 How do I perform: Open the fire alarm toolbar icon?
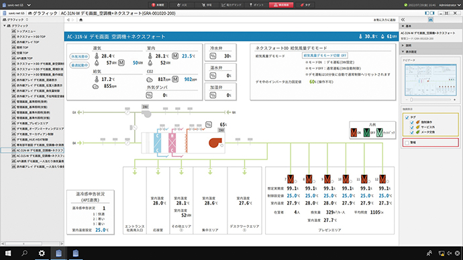click(183, 5)
